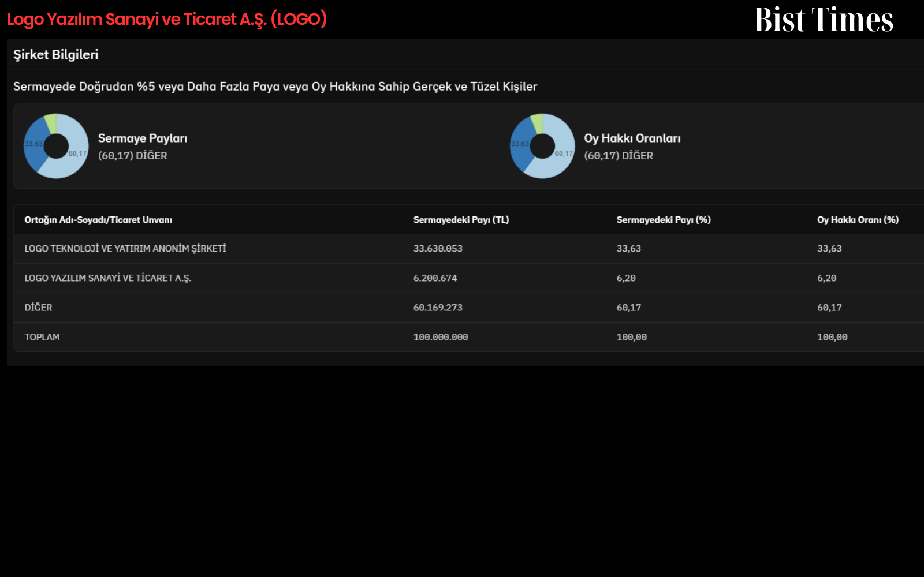Click the DİĞER cell in the shareholder name column
The image size is (924, 577).
[38, 308]
